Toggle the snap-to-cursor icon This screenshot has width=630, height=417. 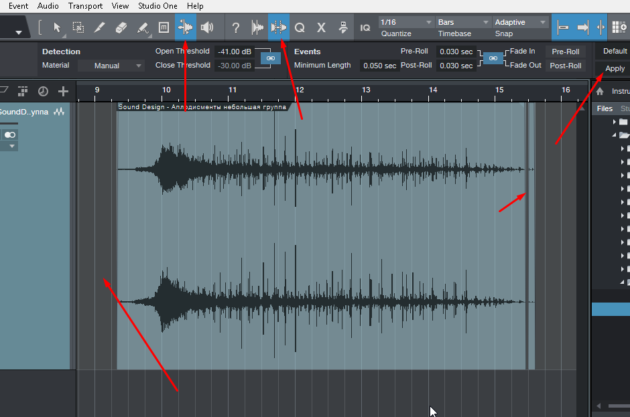click(x=601, y=27)
